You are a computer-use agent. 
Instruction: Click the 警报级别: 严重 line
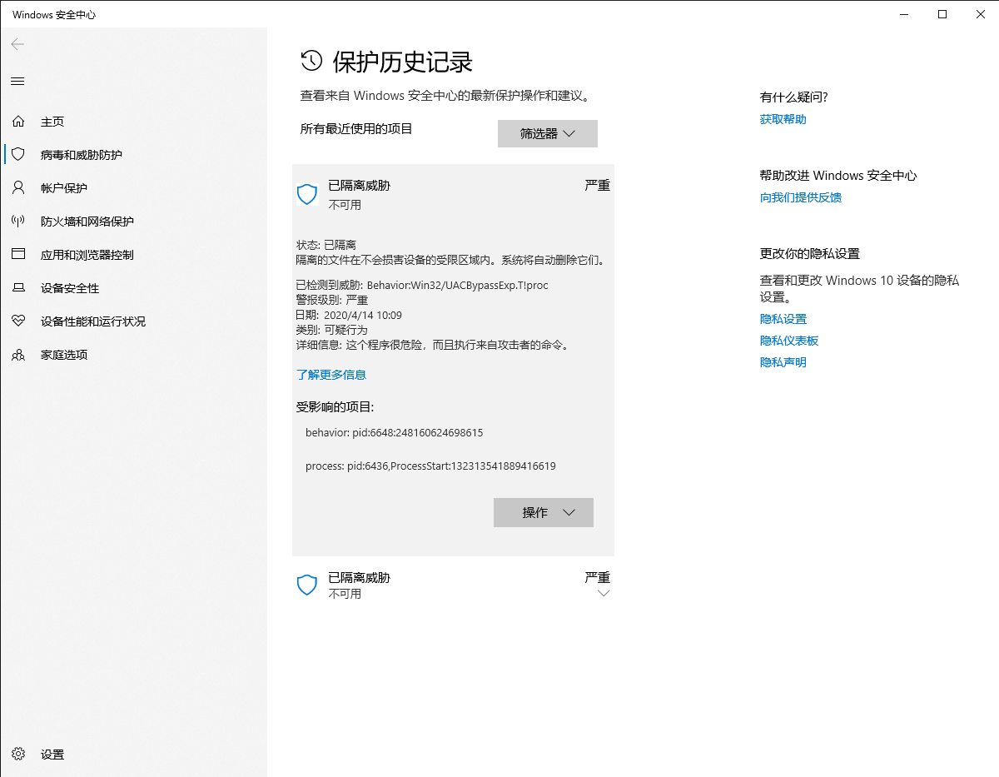pyautogui.click(x=332, y=300)
